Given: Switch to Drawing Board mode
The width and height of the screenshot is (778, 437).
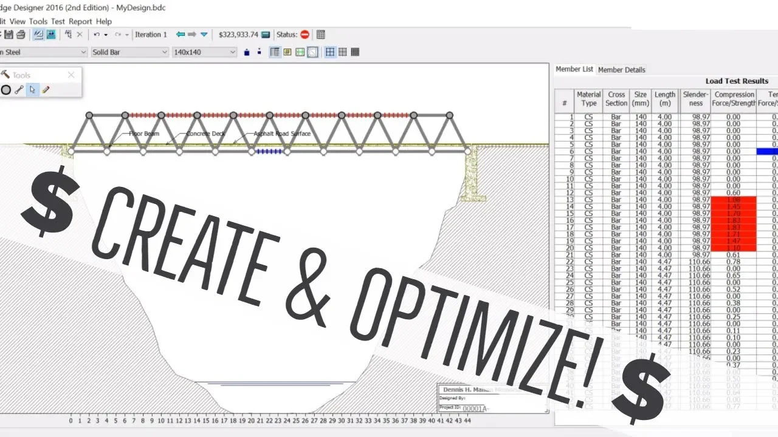Looking at the screenshot, I should 38,35.
